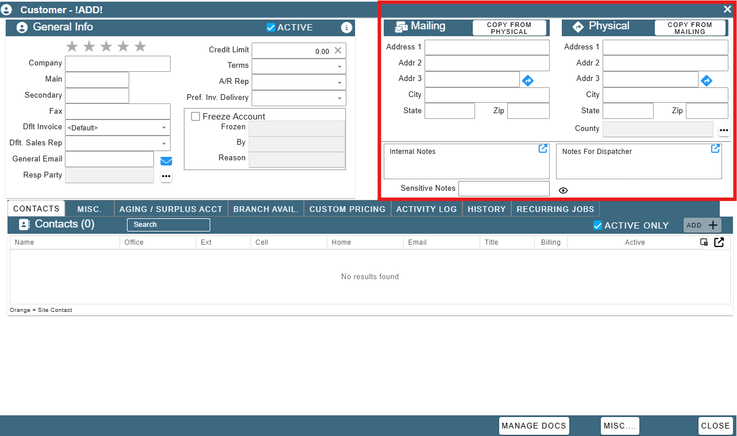Click the MISC.... button in the footer
Screen dimensions: 737x436
pos(620,426)
